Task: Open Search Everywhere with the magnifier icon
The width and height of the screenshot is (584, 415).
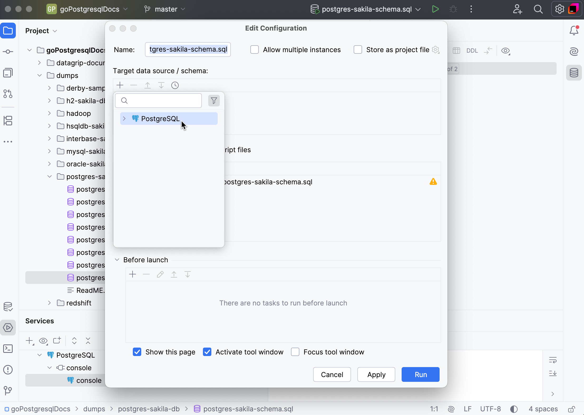Action: pyautogui.click(x=538, y=9)
